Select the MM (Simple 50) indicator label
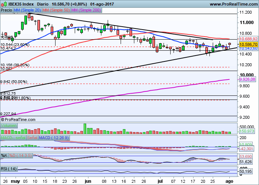Image resolution: width=259 pixels, height=185 pixels. (56, 10)
